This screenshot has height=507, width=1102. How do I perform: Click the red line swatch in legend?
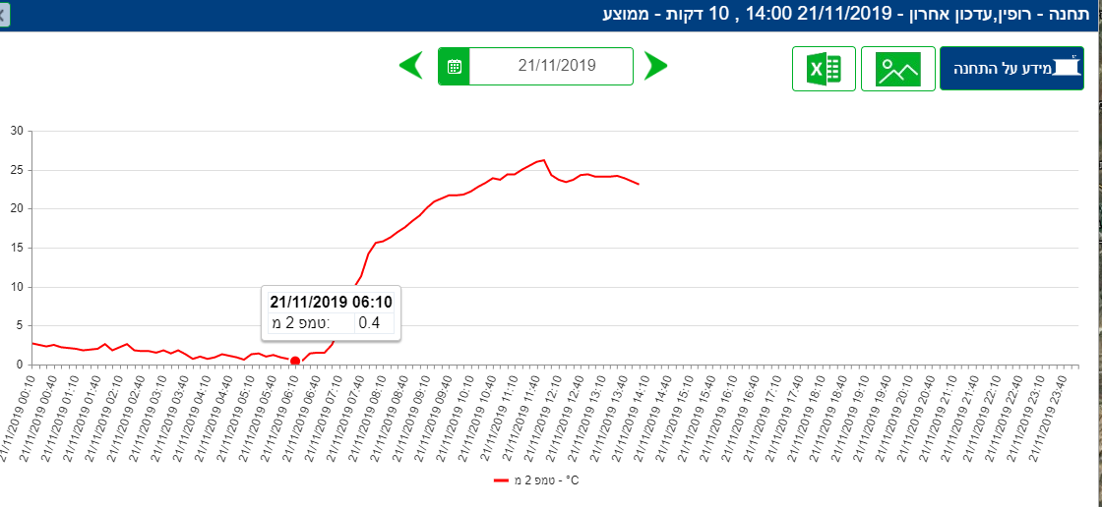click(500, 480)
